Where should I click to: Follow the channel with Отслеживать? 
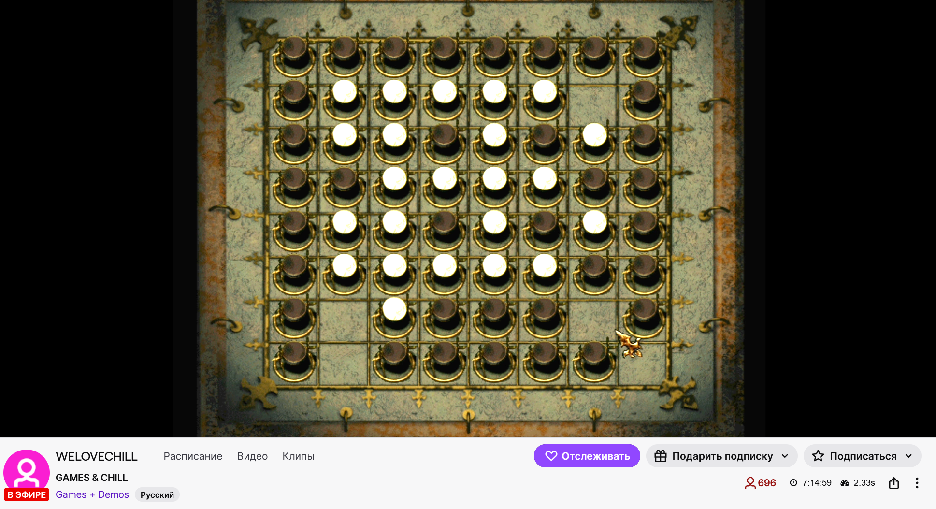click(x=587, y=456)
